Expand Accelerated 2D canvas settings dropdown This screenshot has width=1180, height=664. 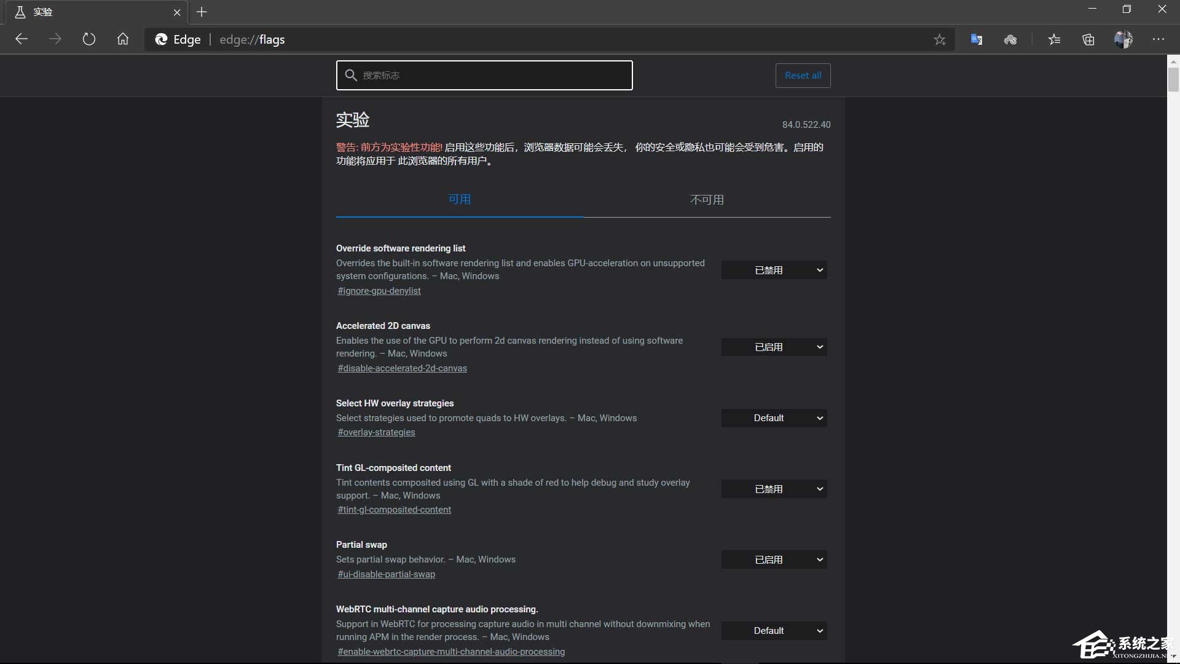[x=774, y=347]
